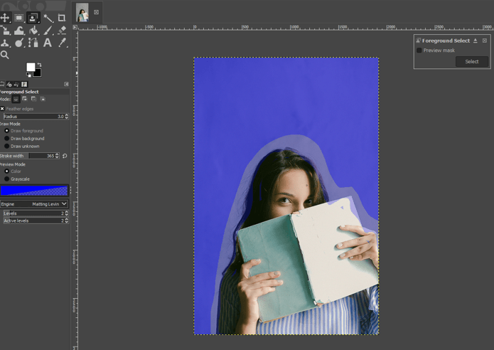Swap foreground and background colors
This screenshot has width=494, height=350.
point(39,65)
